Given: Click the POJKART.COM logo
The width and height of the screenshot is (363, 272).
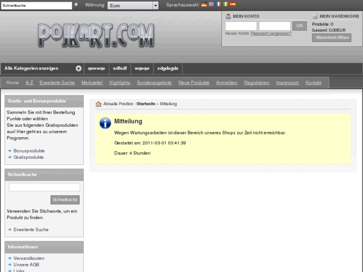Looking at the screenshot, I should point(96,35).
